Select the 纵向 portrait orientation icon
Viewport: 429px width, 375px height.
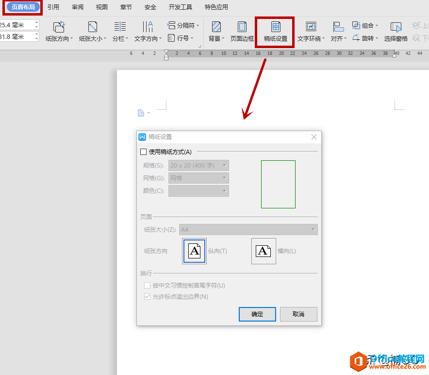[x=194, y=251]
